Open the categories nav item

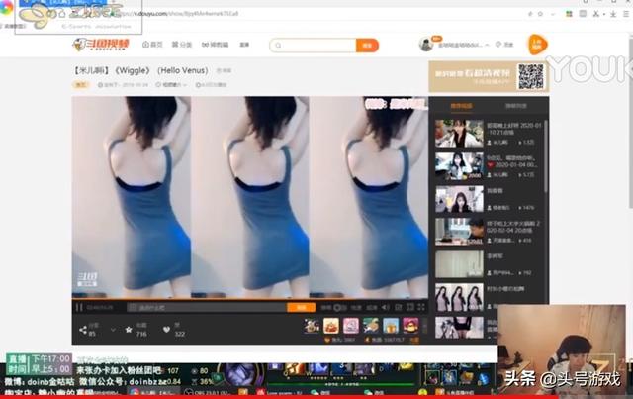coord(182,45)
